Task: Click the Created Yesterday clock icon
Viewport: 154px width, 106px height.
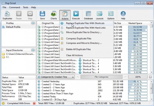Action: (39, 81)
